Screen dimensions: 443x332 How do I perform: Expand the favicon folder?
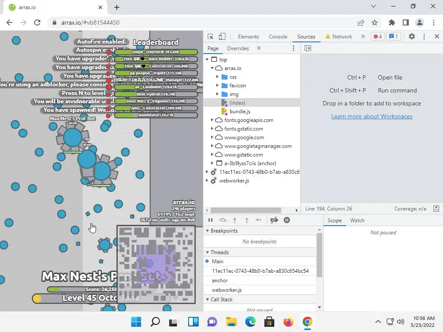(217, 86)
